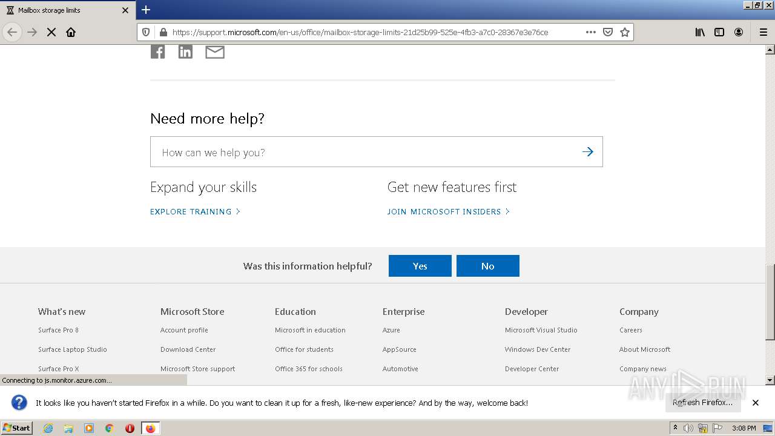Open the Windows Start menu

[17, 428]
